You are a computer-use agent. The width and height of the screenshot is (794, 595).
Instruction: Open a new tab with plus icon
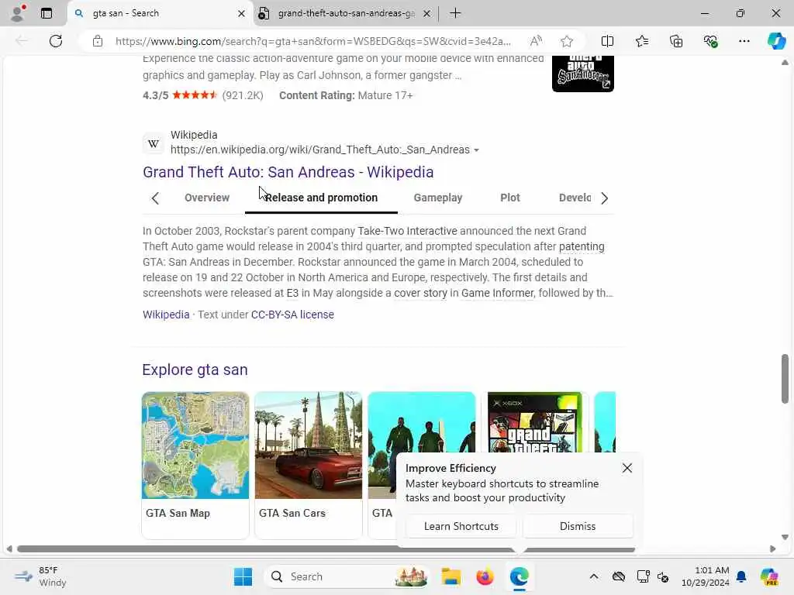[x=455, y=13]
